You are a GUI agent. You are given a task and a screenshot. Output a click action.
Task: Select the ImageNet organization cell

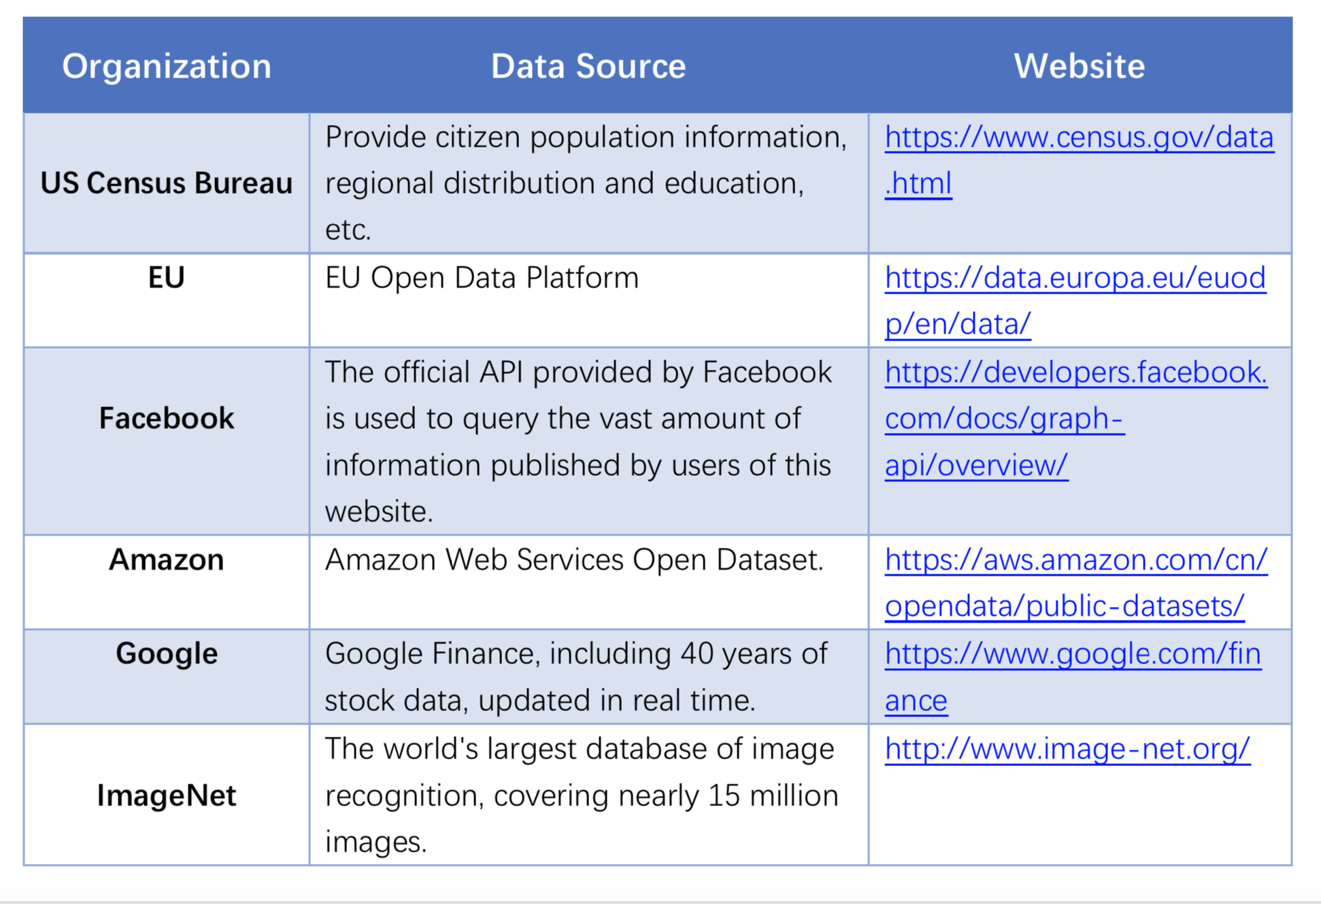167,795
